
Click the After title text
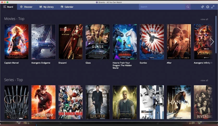[169, 63]
